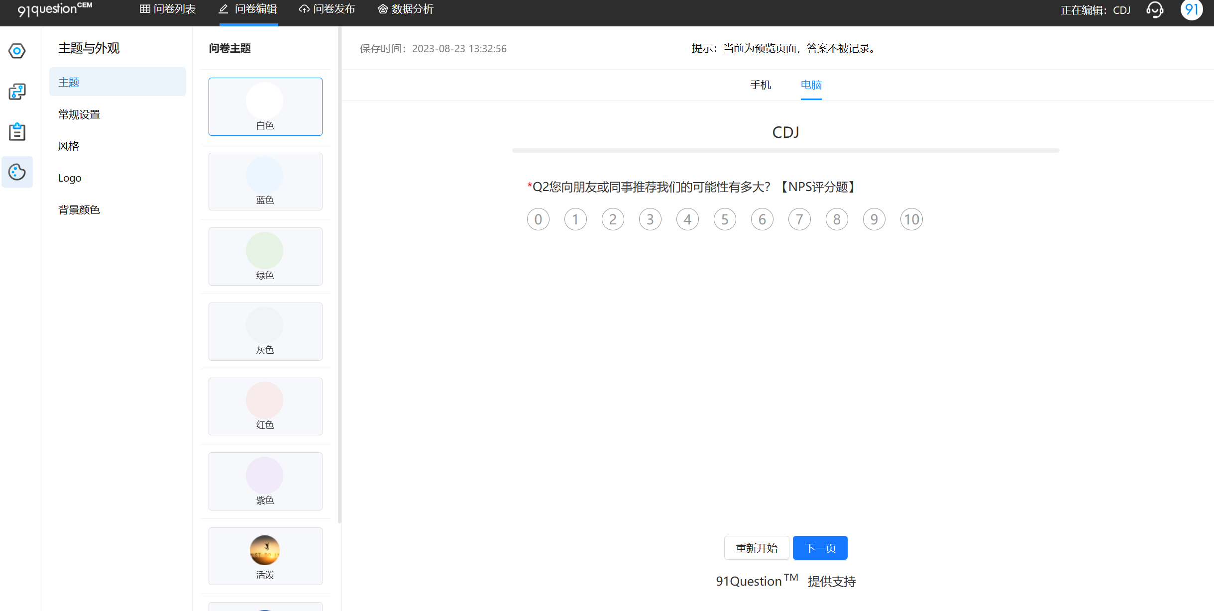Click the theme list scrollbar
Image resolution: width=1214 pixels, height=611 pixels.
pos(340,275)
